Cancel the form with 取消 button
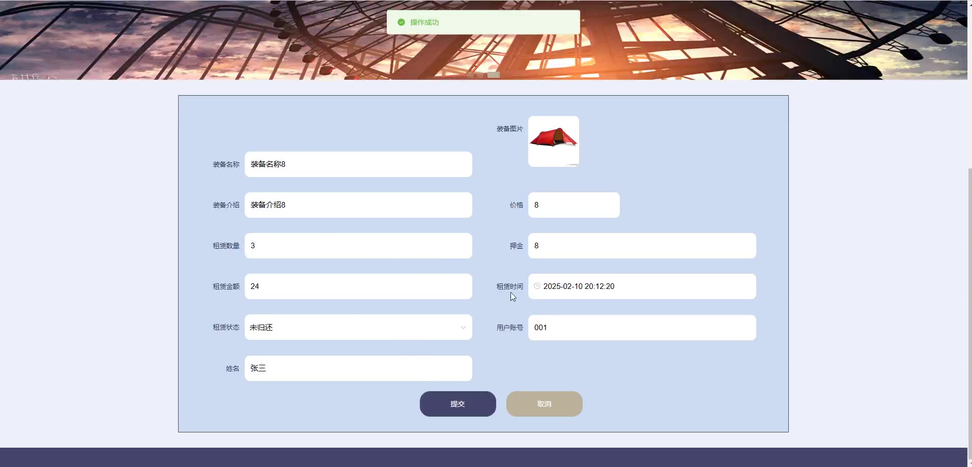 pos(544,404)
